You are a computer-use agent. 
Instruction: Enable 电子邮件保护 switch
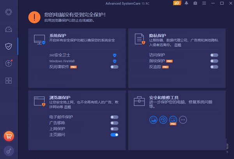click(x=114, y=117)
